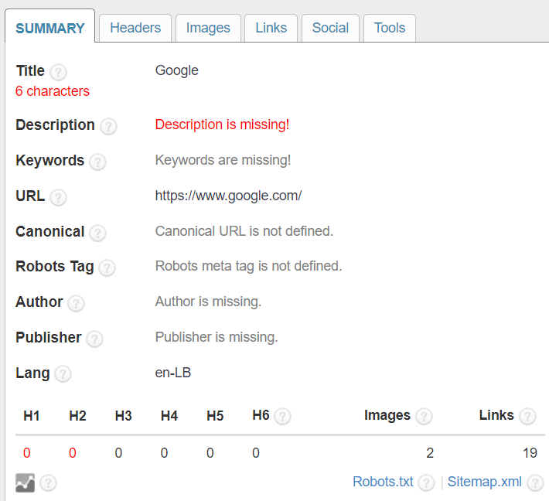
Task: Click 'Canonical URL is not defined.' text
Action: coord(244,231)
